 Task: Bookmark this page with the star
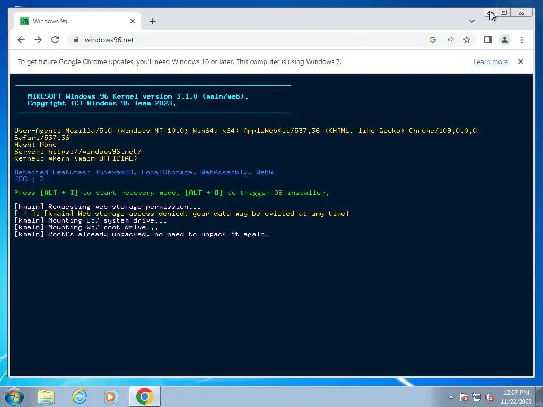(x=467, y=40)
